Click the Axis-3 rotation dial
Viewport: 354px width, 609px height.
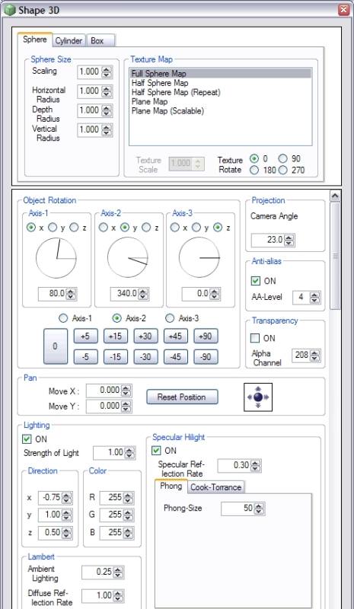click(x=199, y=258)
